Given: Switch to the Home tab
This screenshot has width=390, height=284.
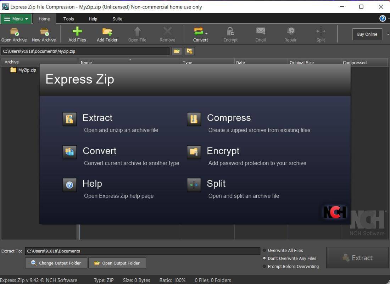Looking at the screenshot, I should click(x=44, y=19).
